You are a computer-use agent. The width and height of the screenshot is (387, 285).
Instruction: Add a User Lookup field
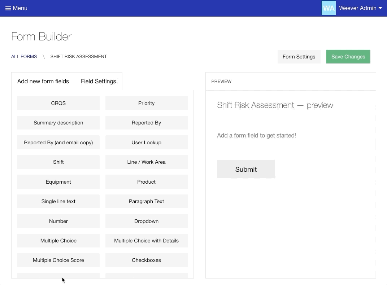click(146, 142)
